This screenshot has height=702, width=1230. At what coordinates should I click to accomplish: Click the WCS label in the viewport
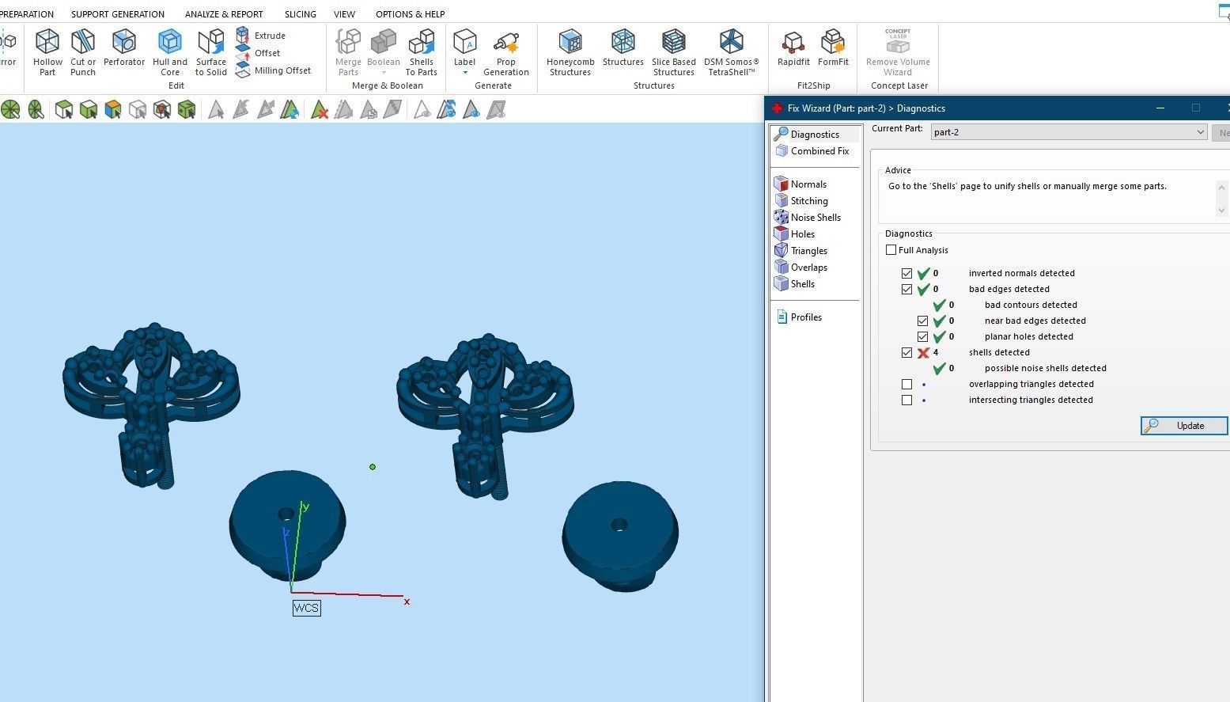point(306,608)
